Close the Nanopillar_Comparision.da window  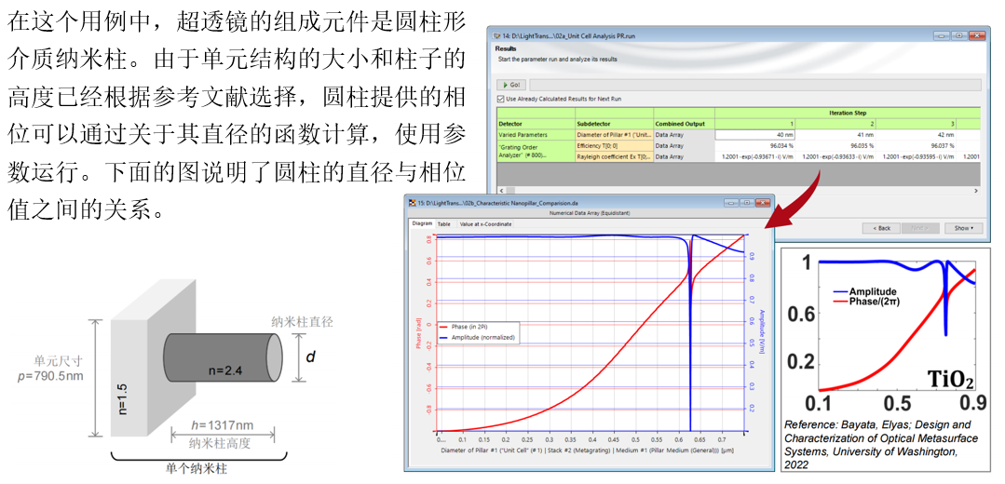point(762,202)
